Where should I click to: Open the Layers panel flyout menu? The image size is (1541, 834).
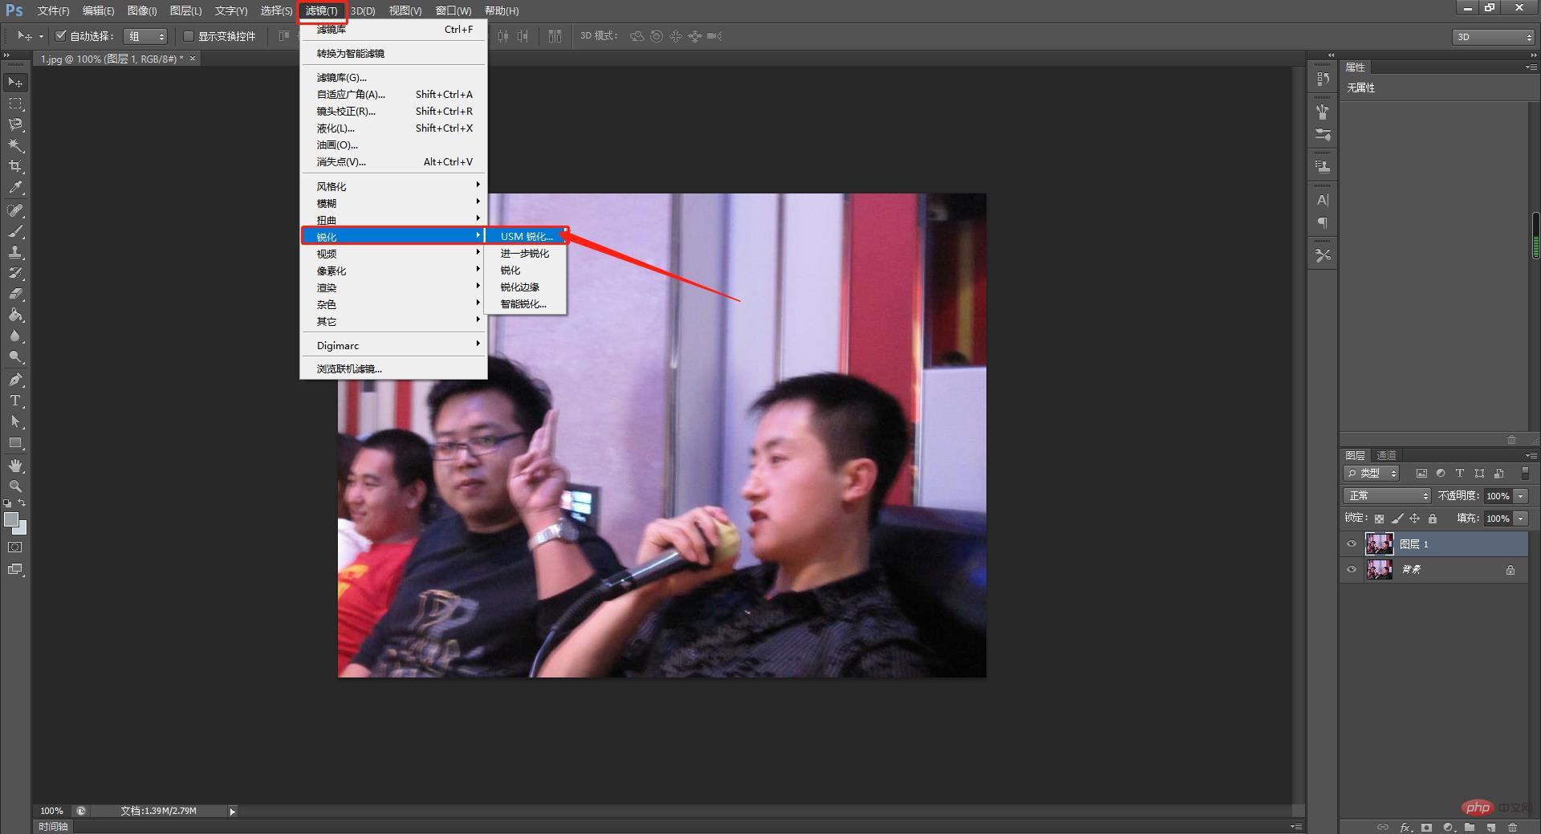(x=1531, y=455)
